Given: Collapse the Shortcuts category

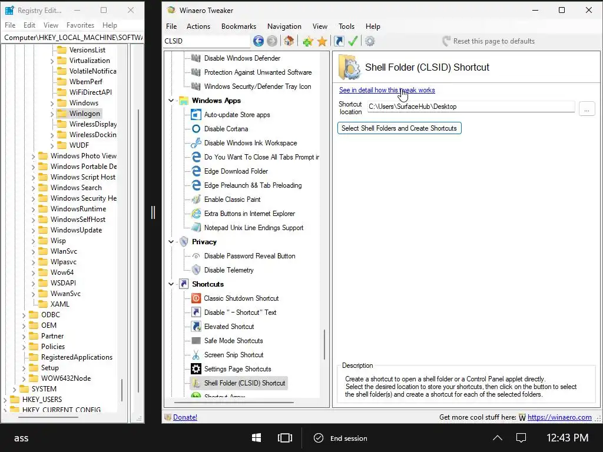Looking at the screenshot, I should pos(171,284).
